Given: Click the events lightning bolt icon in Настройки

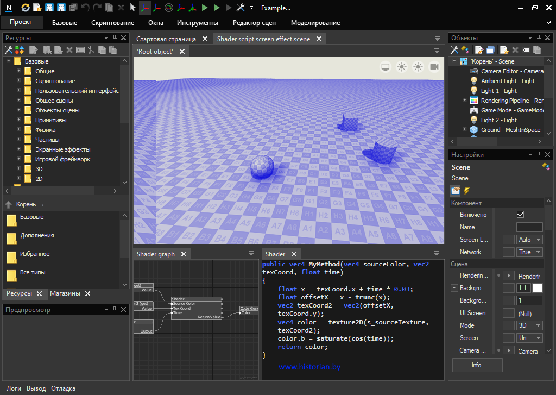Looking at the screenshot, I should point(466,191).
